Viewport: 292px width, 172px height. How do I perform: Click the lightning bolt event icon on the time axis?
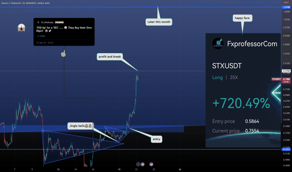coord(138,164)
